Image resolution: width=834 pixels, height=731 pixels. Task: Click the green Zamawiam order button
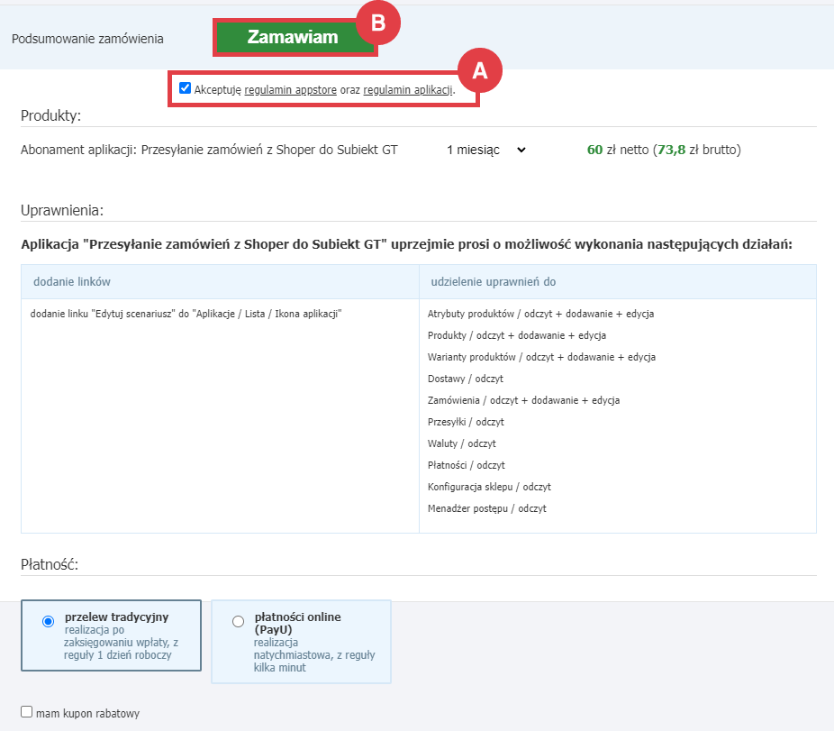pyautogui.click(x=293, y=38)
